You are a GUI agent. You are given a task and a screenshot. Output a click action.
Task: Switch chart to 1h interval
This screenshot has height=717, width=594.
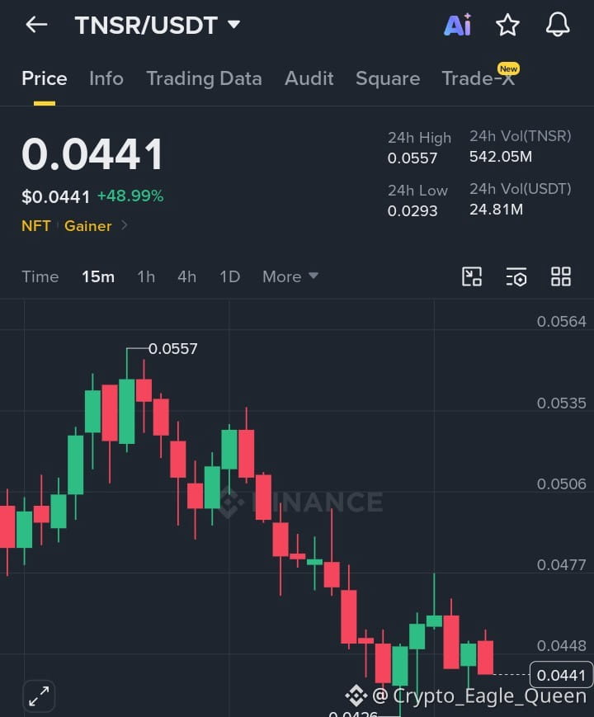(x=146, y=276)
